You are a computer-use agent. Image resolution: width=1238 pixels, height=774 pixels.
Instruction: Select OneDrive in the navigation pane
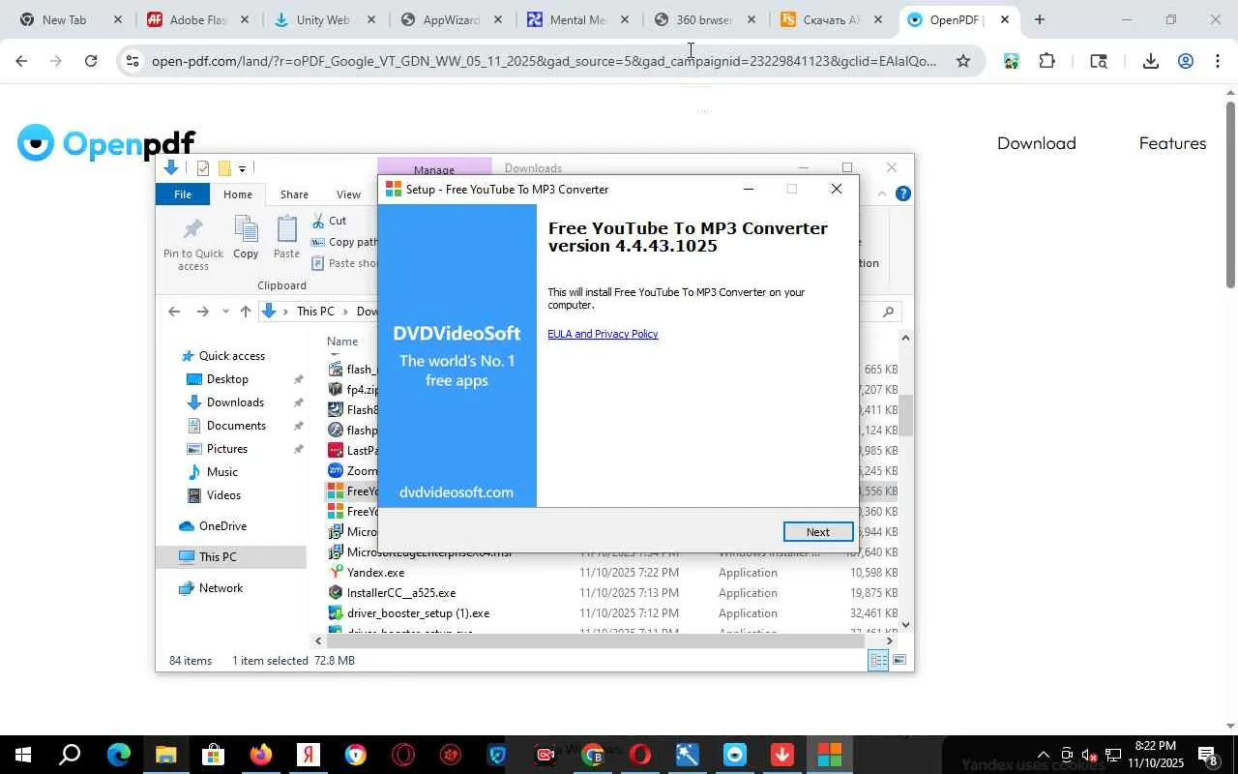pos(222,526)
